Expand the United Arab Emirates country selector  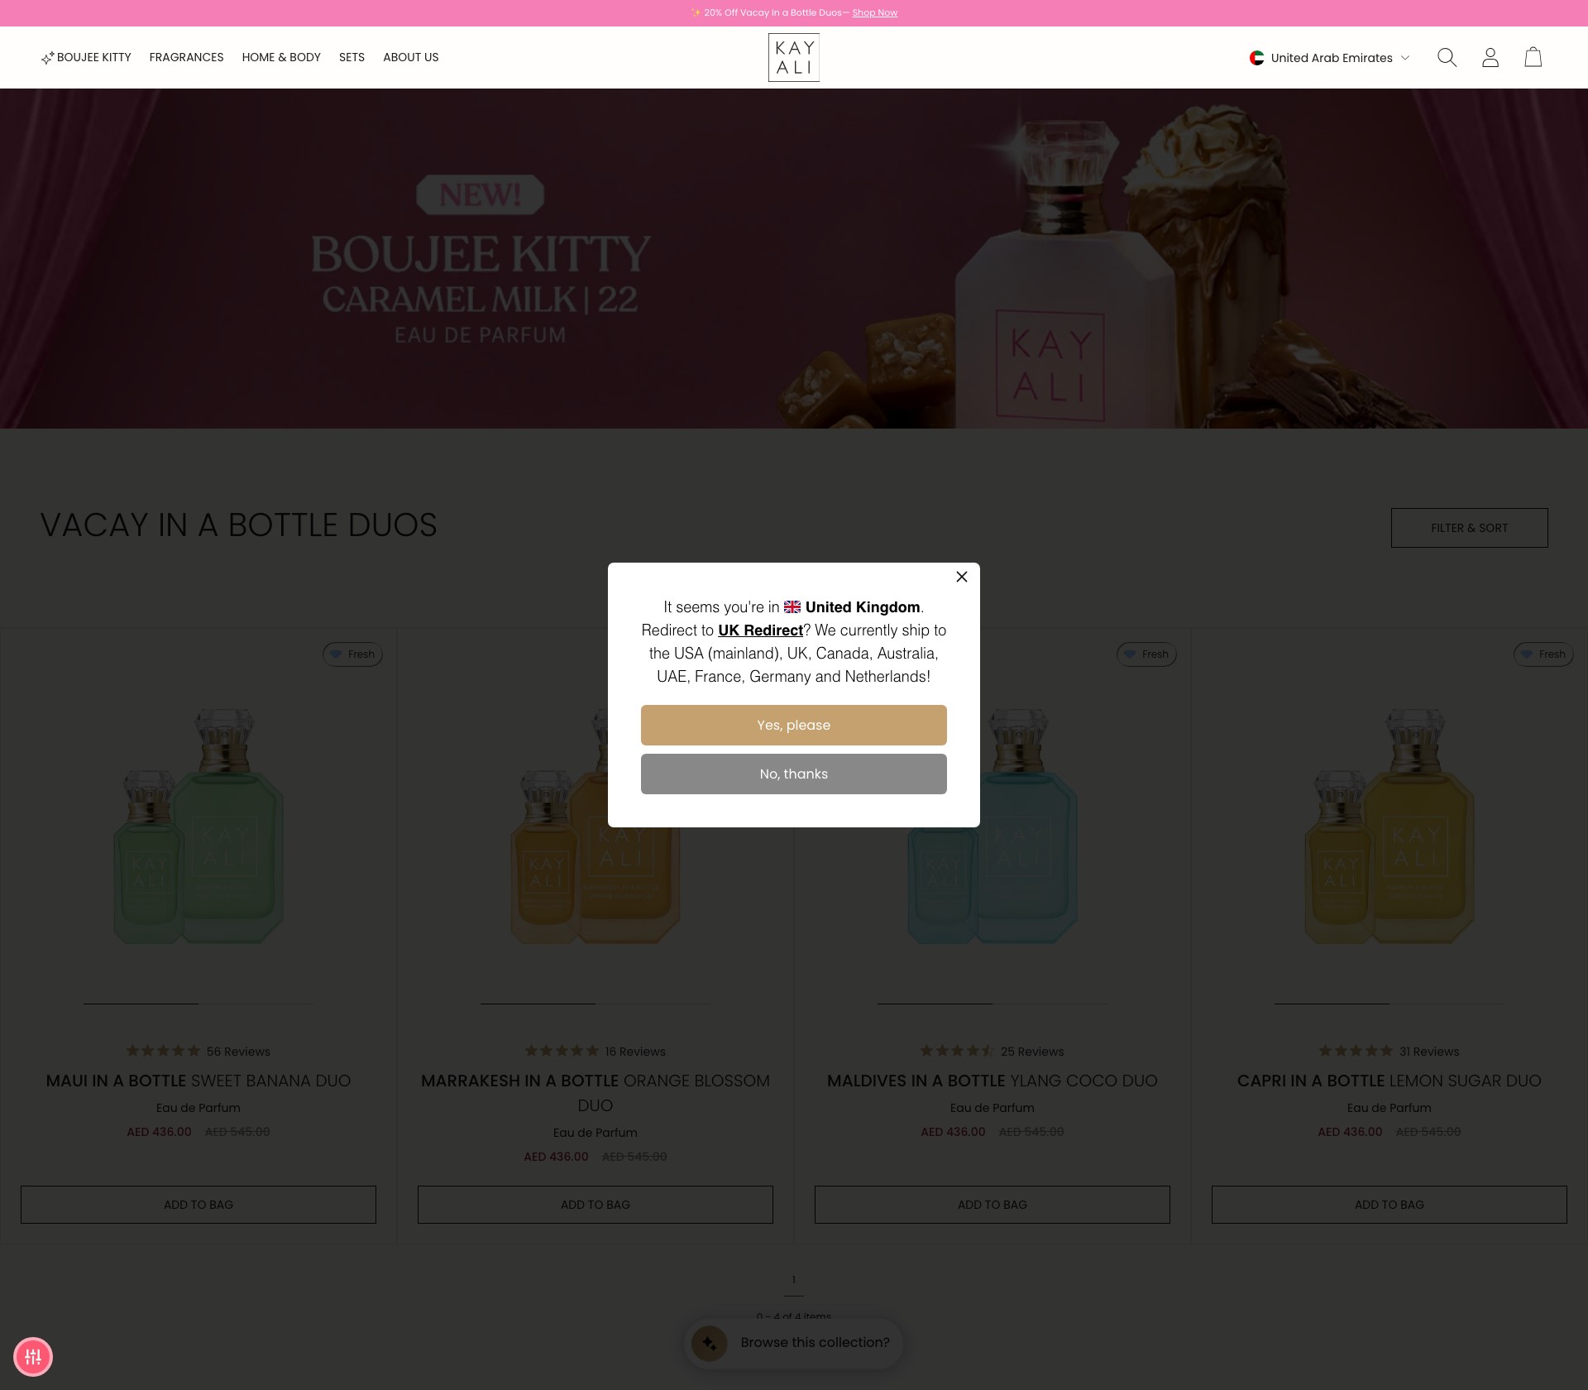(1329, 58)
